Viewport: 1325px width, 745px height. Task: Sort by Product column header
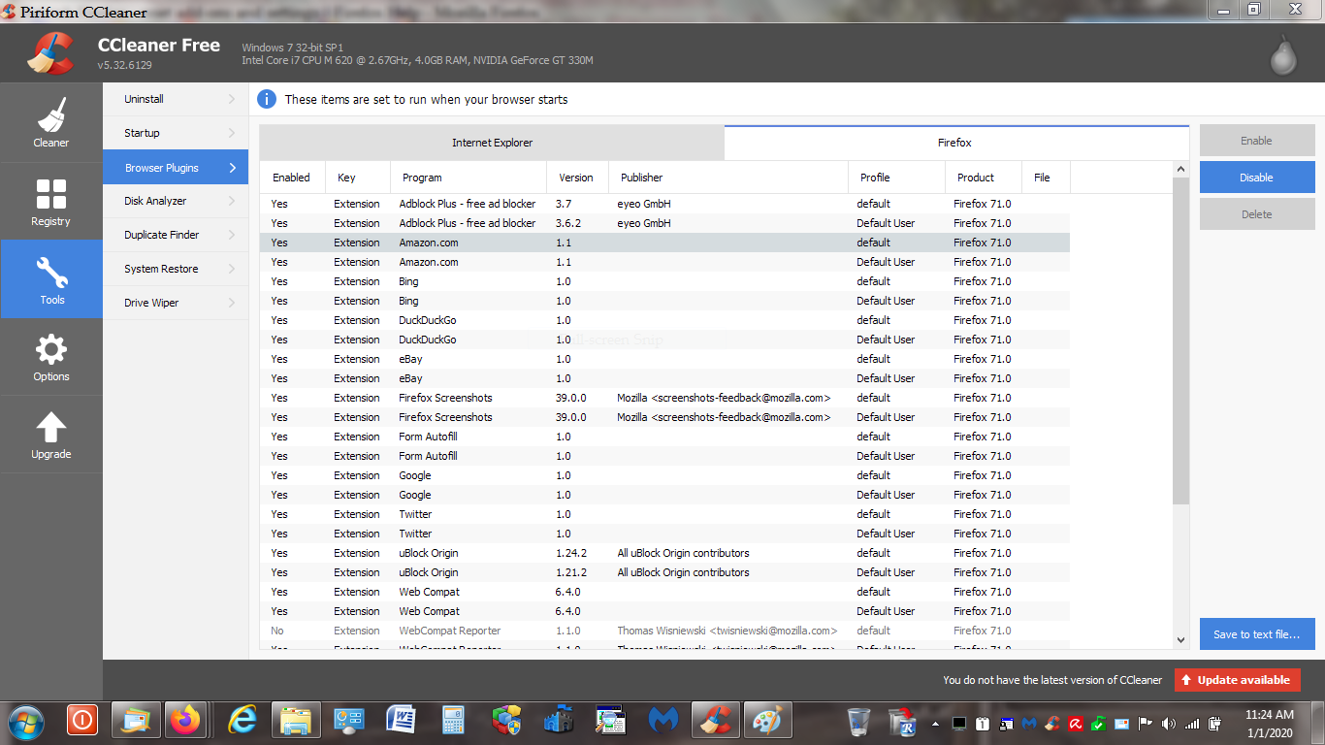[984, 178]
